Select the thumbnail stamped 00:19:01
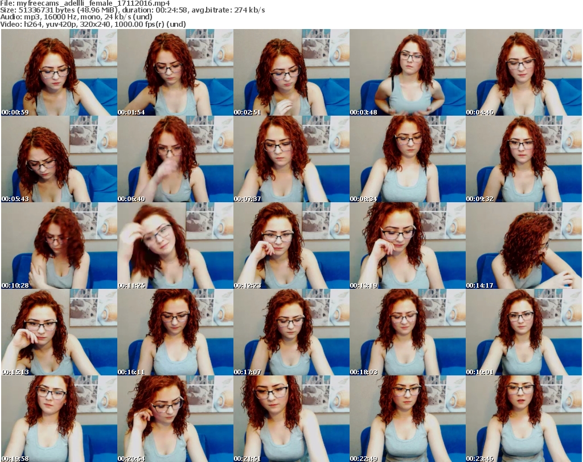Image resolution: width=583 pixels, height=462 pixels. coord(524,333)
